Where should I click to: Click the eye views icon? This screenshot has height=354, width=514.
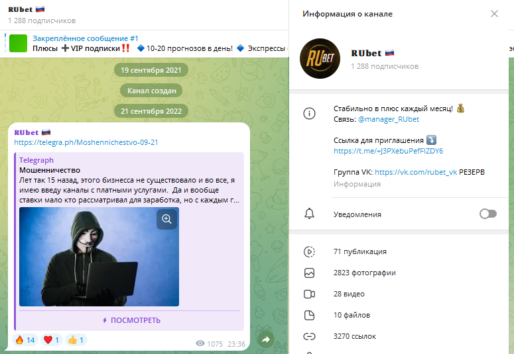(x=200, y=343)
